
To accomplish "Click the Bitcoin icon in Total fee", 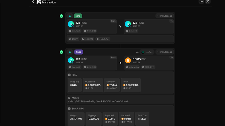I will (124, 85).
